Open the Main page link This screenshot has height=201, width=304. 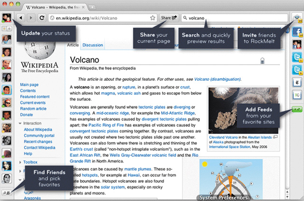click(x=29, y=85)
